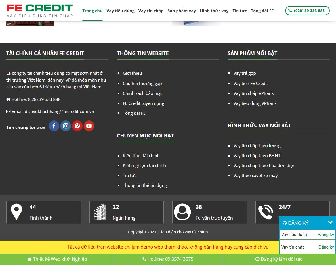Open Kiến thức tài chính link
The height and width of the screenshot is (265, 336).
click(x=141, y=155)
